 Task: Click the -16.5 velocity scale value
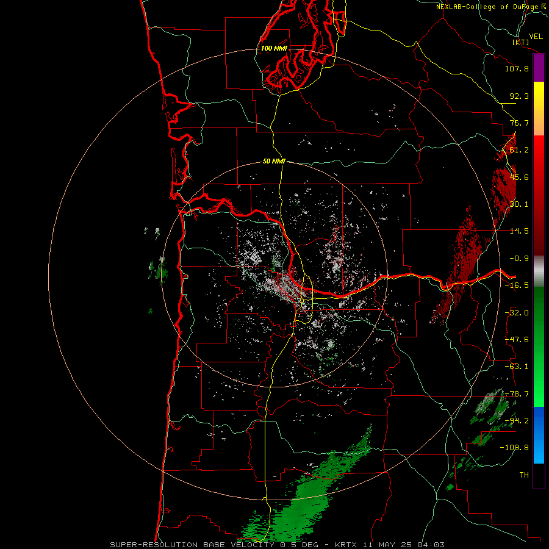coord(517,285)
